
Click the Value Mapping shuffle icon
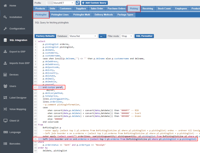point(5,109)
